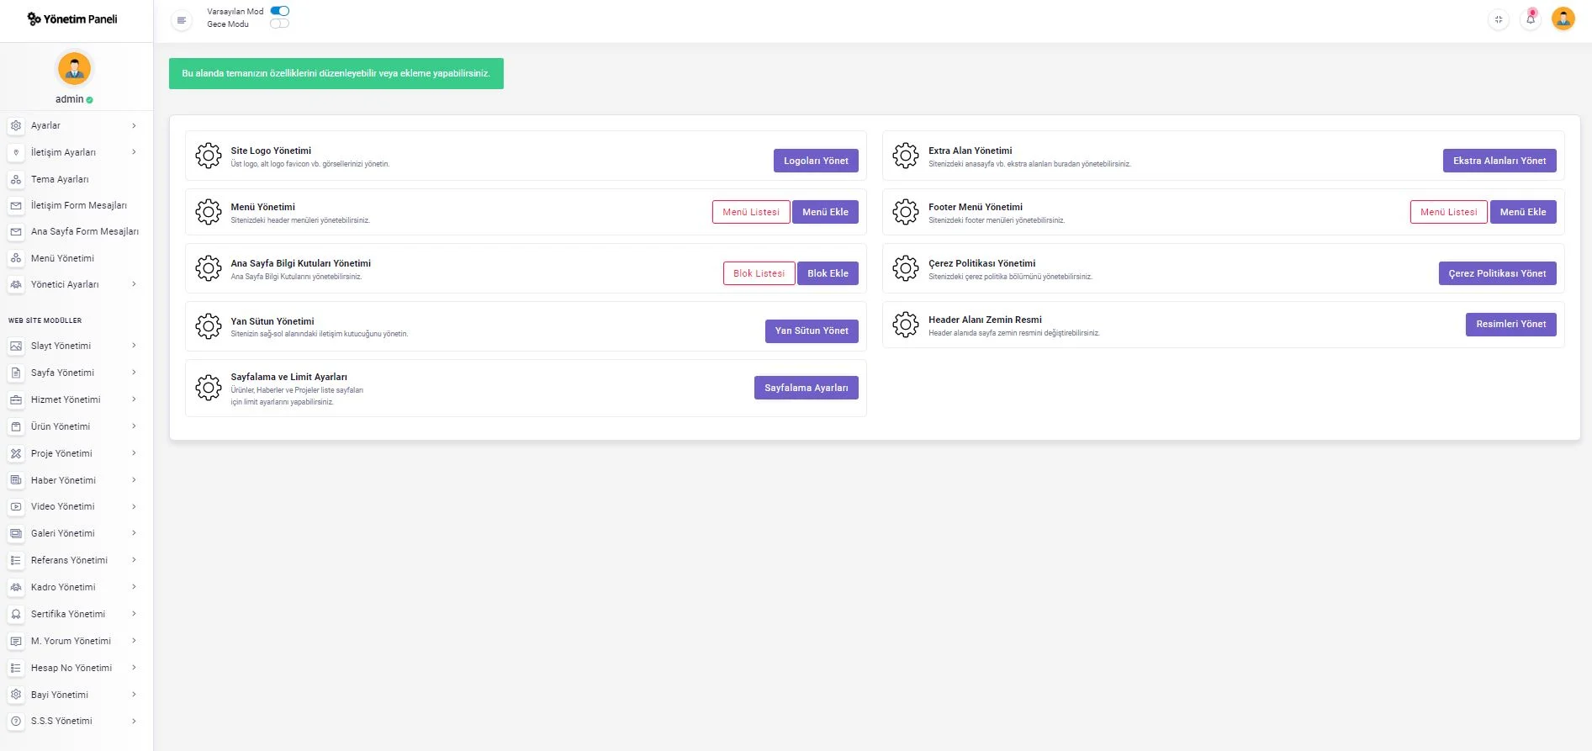
Task: Click the gear icon beside Extra Alan Yönetimi
Action: tap(906, 156)
